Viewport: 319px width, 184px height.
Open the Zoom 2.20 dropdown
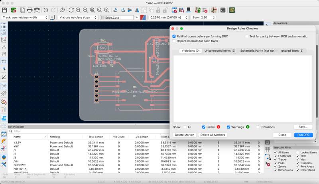203,17
